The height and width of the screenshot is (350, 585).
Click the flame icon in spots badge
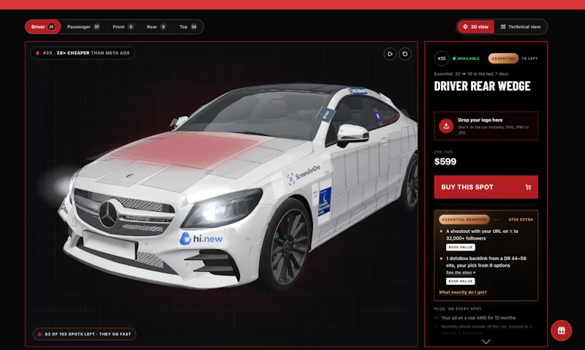tap(39, 334)
